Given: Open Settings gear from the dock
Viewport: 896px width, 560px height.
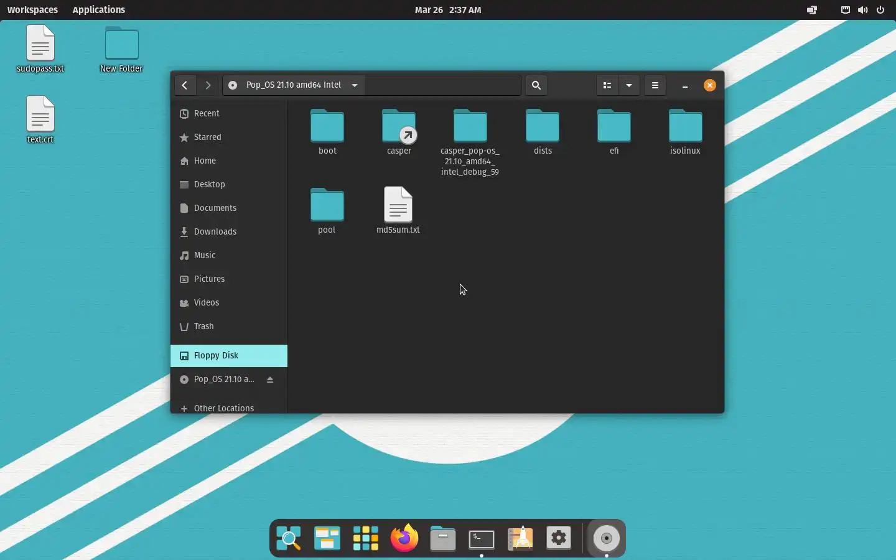Looking at the screenshot, I should coord(559,538).
